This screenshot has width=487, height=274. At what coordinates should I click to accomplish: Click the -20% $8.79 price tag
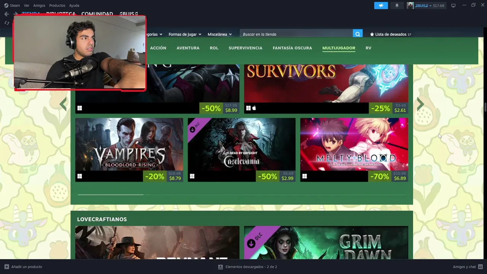click(163, 176)
